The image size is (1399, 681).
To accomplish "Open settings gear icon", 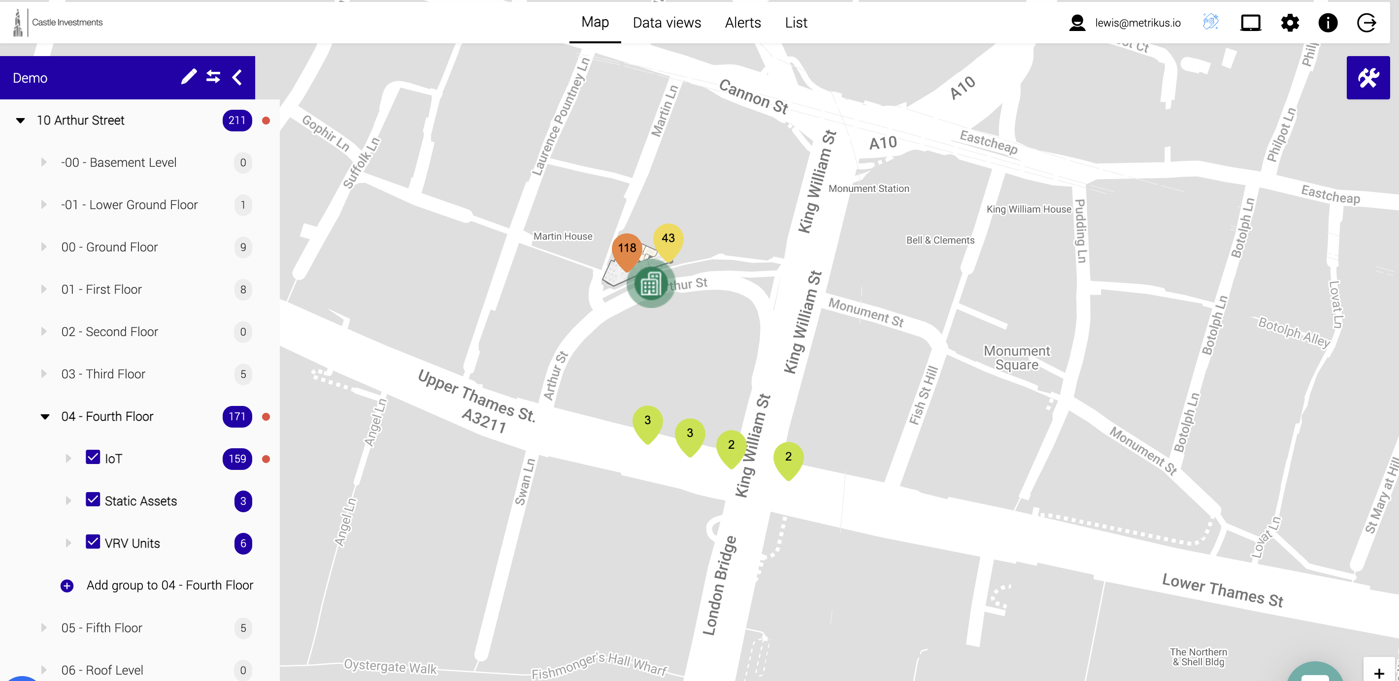I will coord(1290,23).
